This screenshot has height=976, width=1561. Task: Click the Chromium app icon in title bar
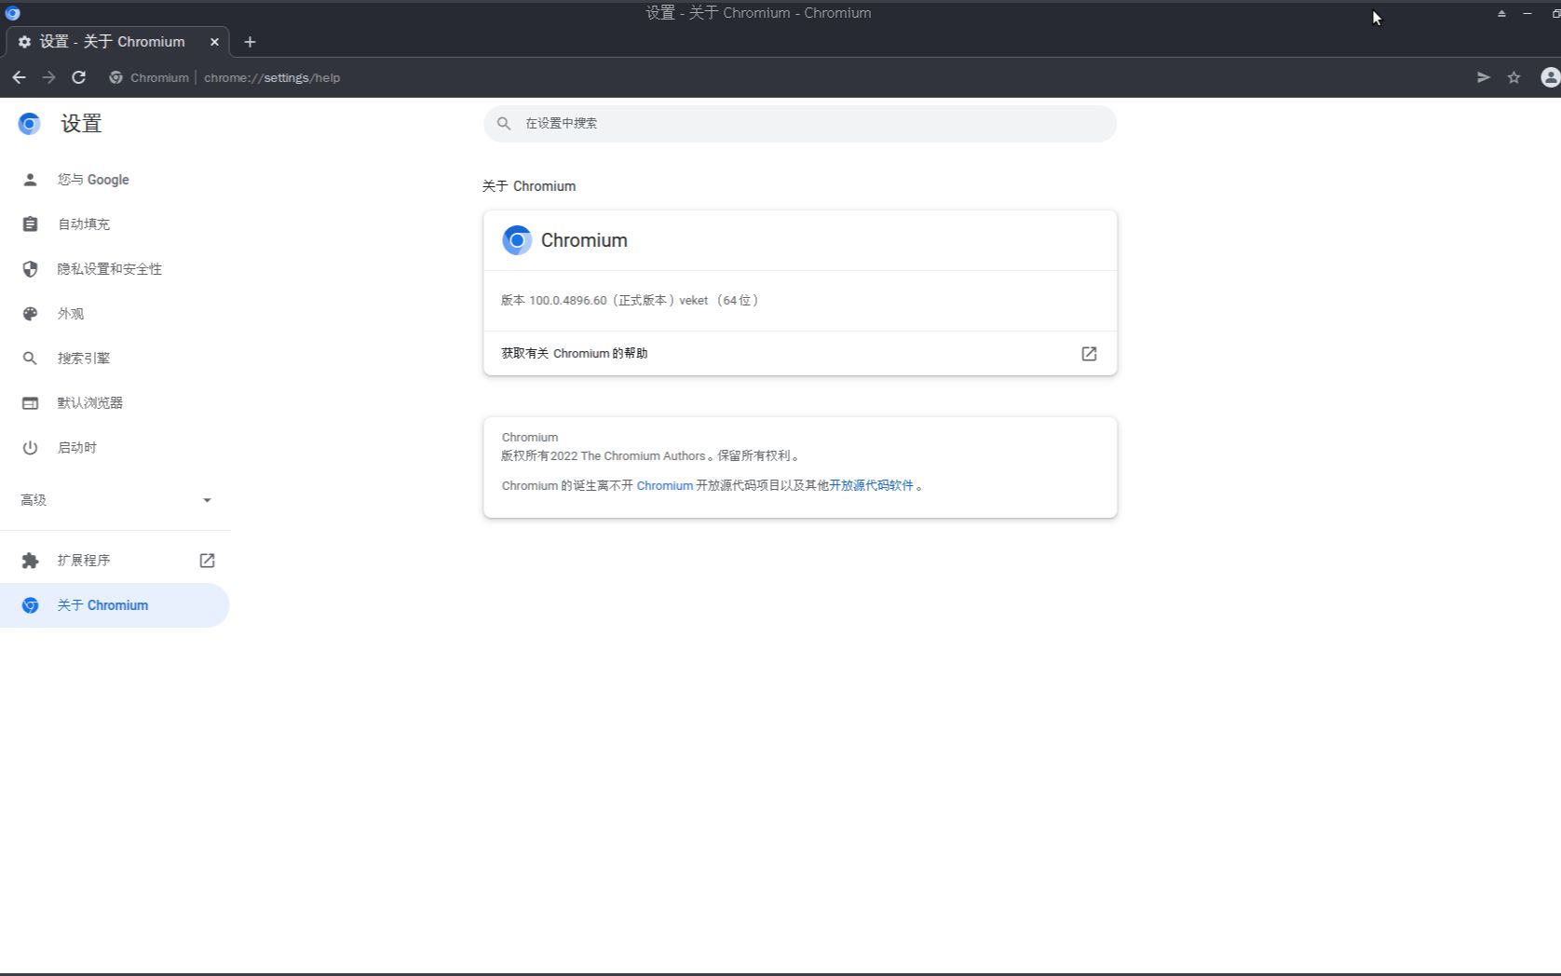point(12,13)
